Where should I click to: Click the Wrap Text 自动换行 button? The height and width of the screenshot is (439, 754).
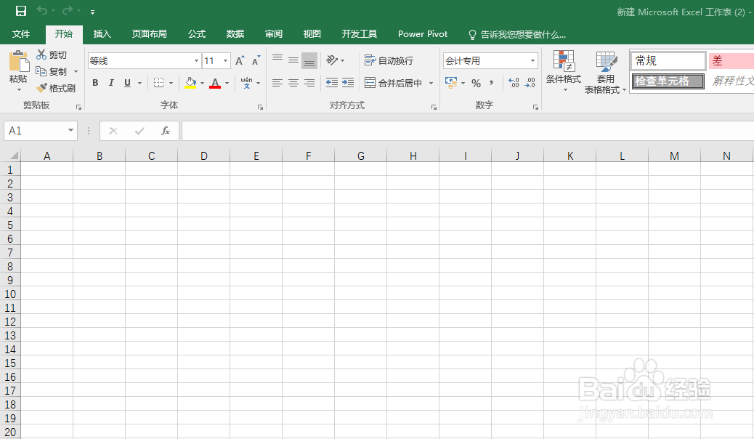coord(389,60)
